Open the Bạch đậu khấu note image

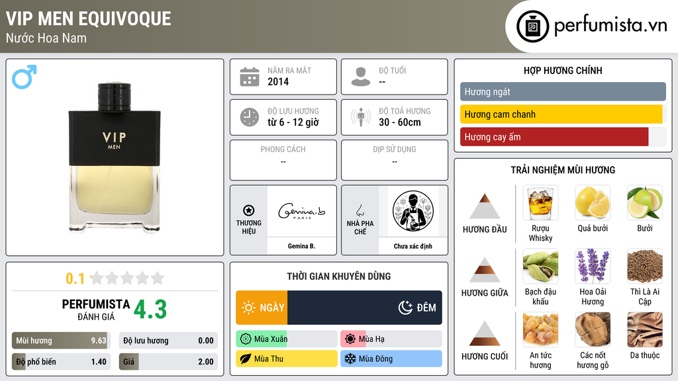540,266
